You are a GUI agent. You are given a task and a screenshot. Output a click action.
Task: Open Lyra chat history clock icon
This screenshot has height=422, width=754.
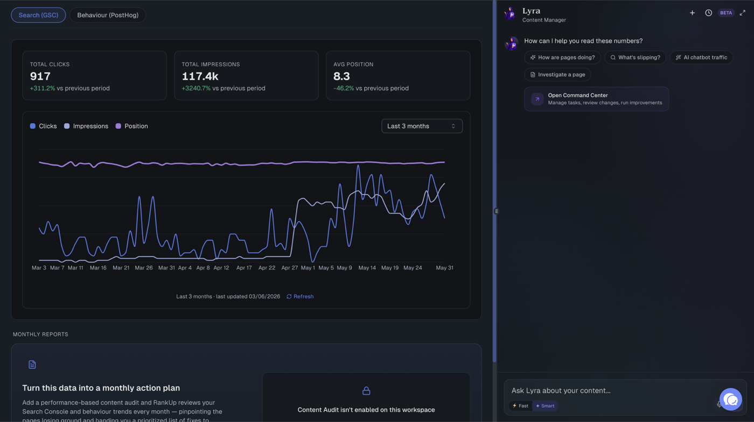pos(709,13)
